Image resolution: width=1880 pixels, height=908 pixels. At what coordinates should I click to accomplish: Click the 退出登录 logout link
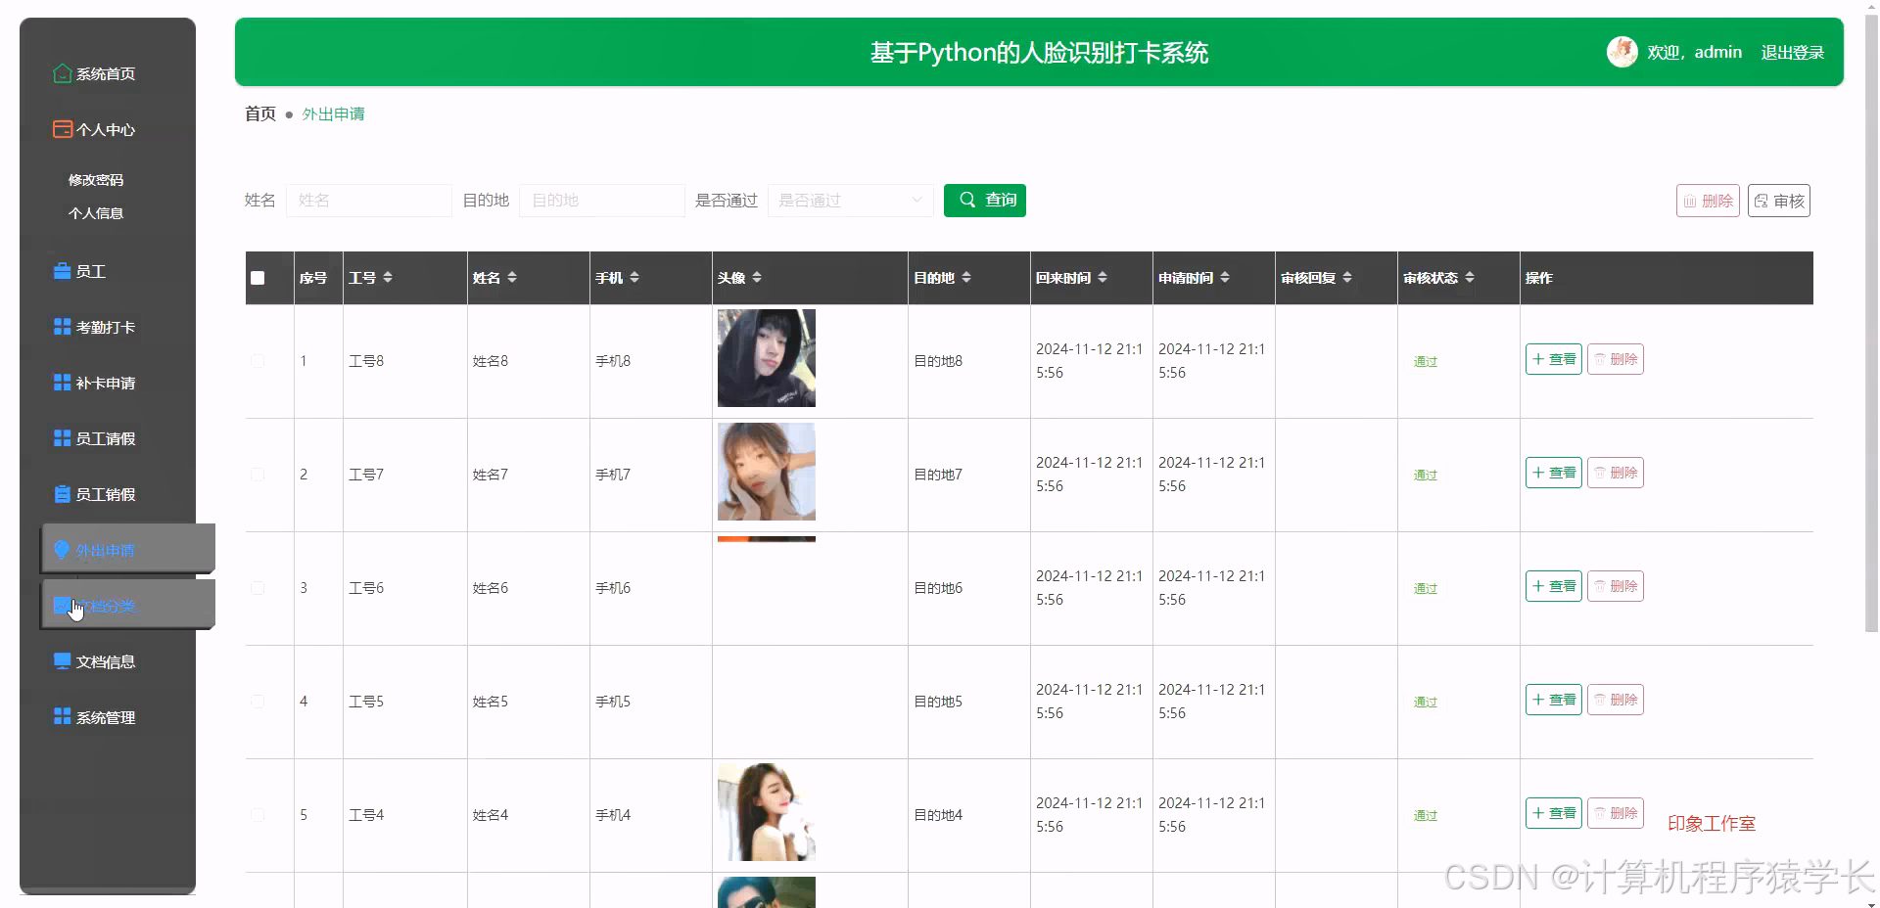(x=1792, y=52)
